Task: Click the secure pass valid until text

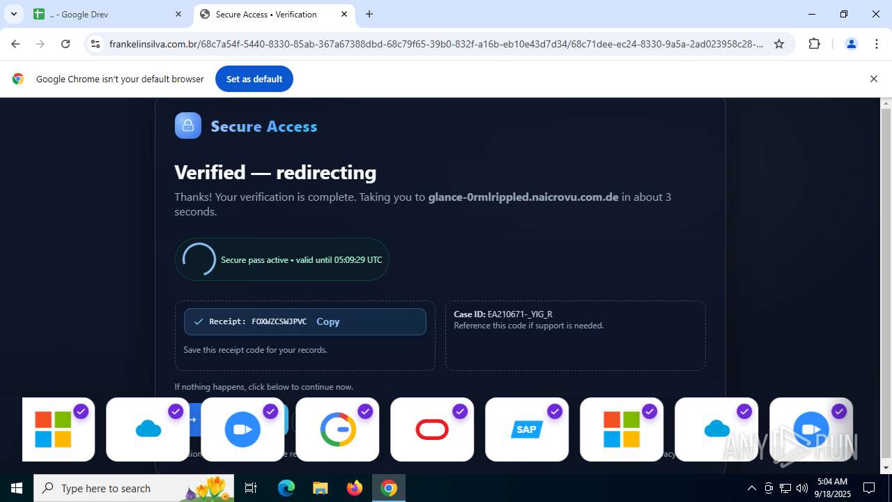Action: [x=302, y=259]
